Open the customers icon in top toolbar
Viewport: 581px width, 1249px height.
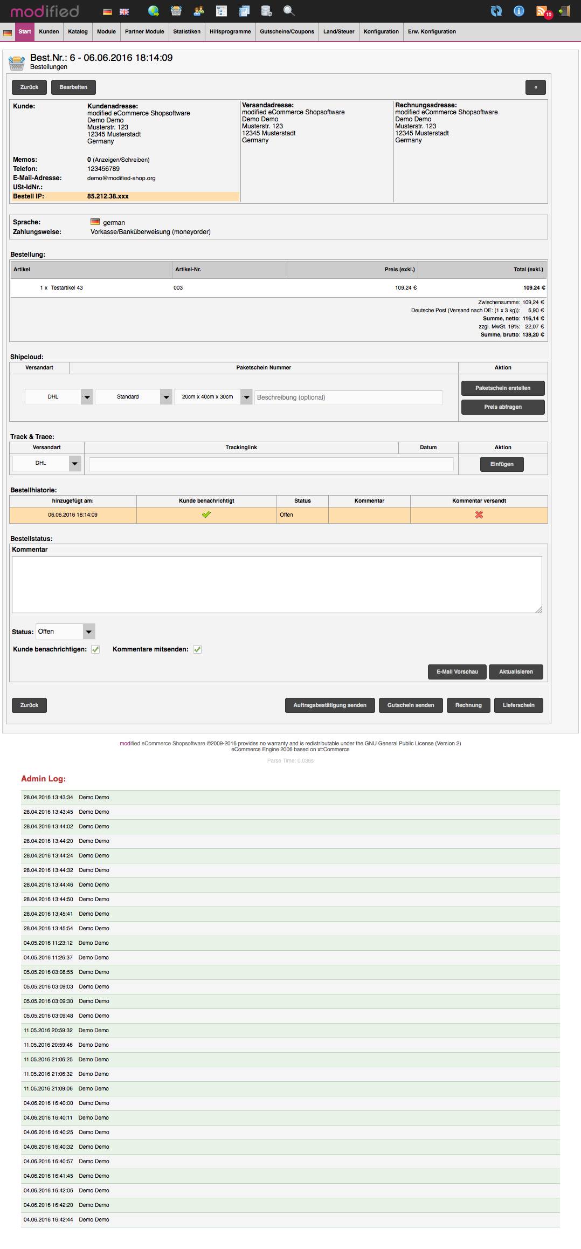199,11
